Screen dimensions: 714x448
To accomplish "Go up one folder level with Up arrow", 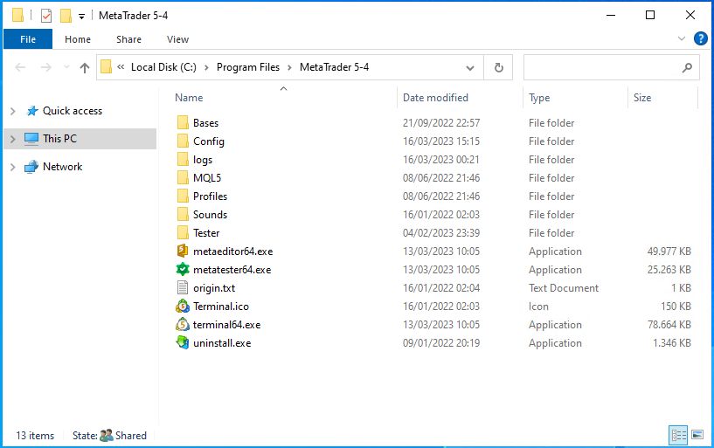I will pyautogui.click(x=84, y=68).
